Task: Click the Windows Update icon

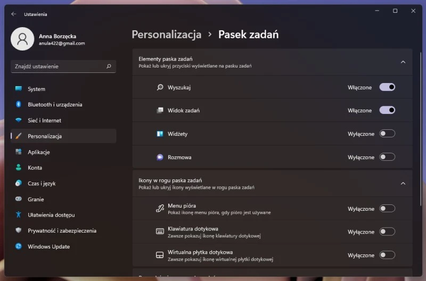Action: [x=19, y=246]
